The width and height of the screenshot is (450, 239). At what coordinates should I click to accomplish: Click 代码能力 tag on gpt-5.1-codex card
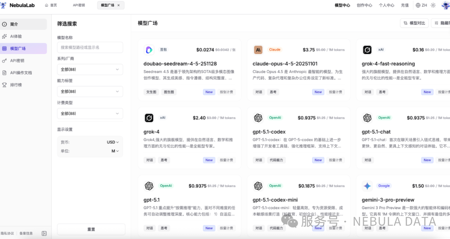(x=276, y=160)
